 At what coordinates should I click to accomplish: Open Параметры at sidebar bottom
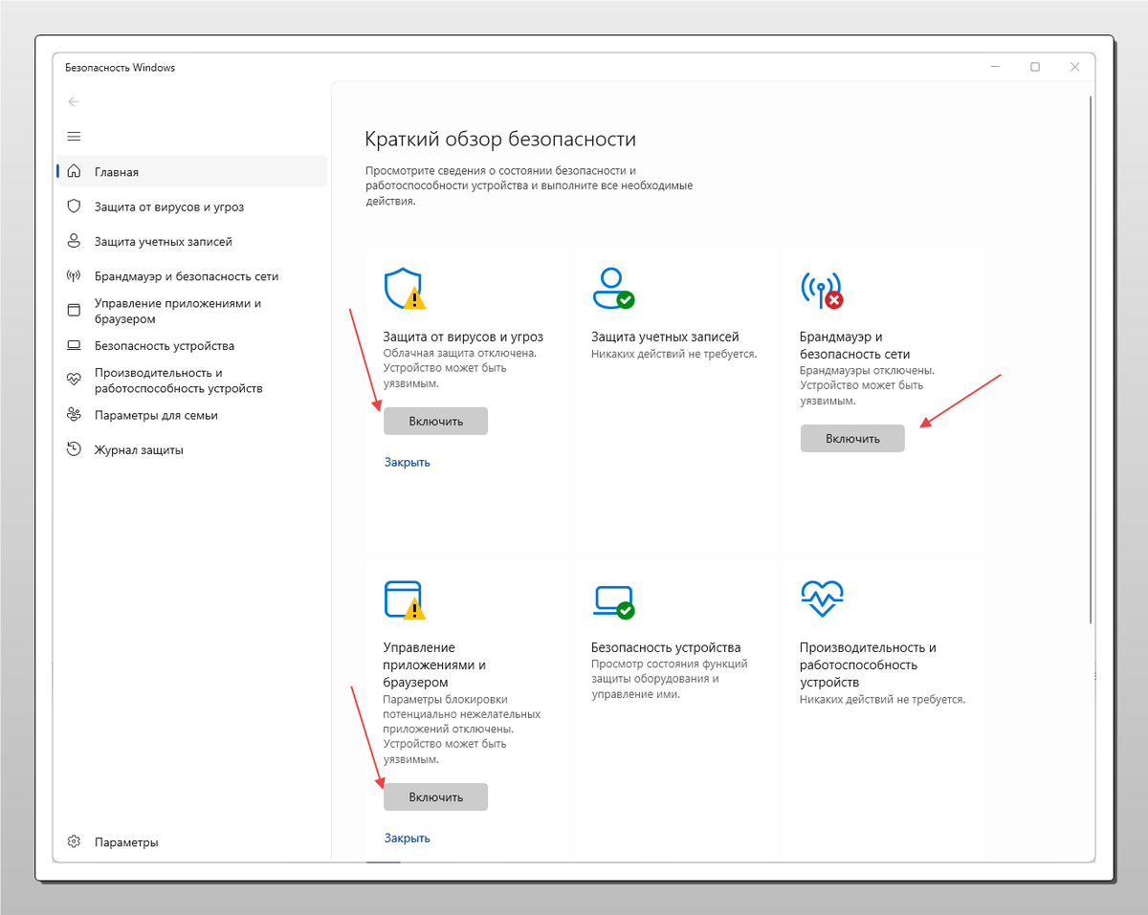pyautogui.click(x=192, y=842)
